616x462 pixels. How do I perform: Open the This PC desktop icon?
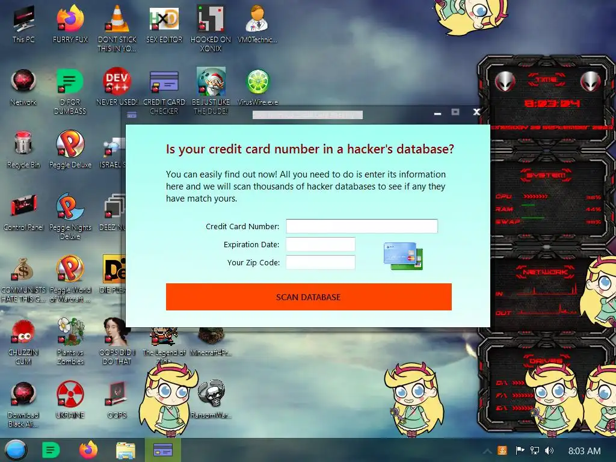click(23, 23)
